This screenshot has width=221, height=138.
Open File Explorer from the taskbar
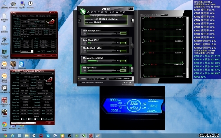pos(27,136)
